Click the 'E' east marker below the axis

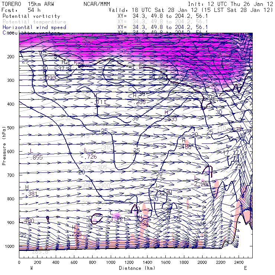(245, 268)
